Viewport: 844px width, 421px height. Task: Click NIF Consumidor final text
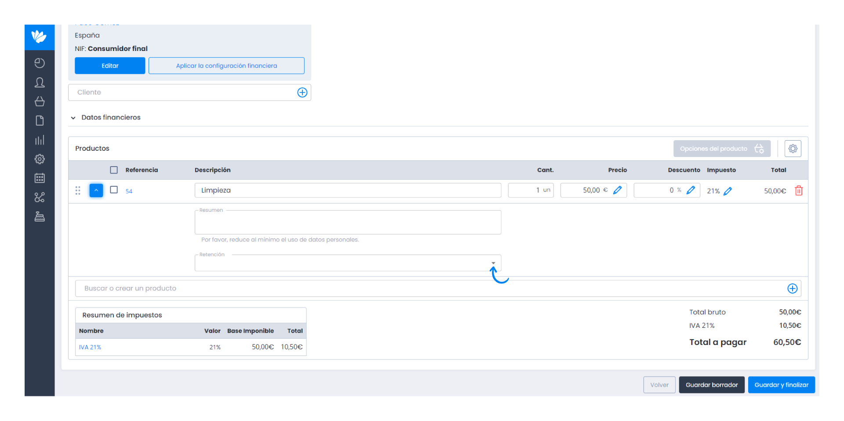[x=111, y=49]
